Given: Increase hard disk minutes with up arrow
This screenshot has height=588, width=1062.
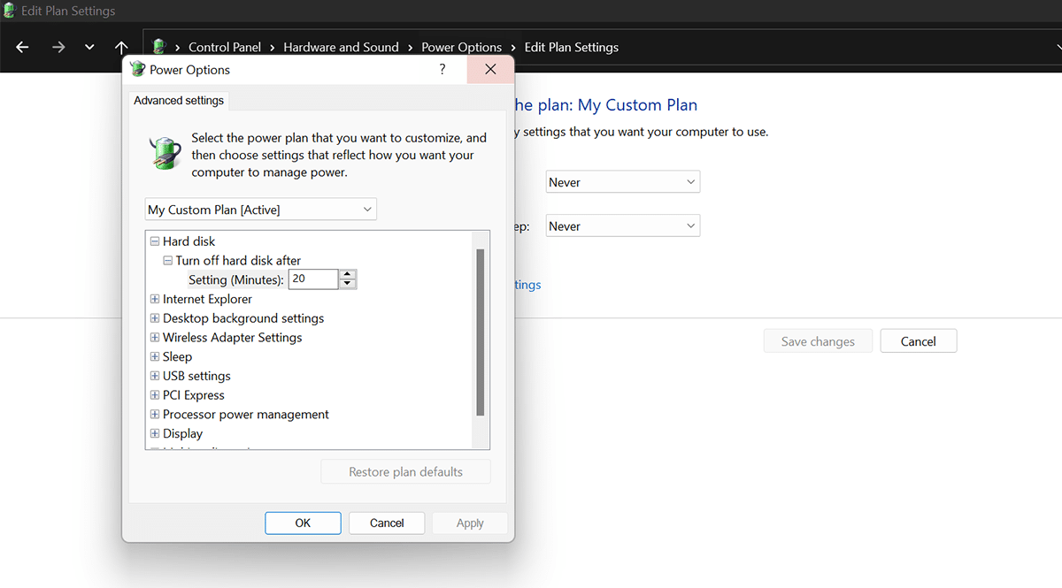Looking at the screenshot, I should click(x=348, y=274).
